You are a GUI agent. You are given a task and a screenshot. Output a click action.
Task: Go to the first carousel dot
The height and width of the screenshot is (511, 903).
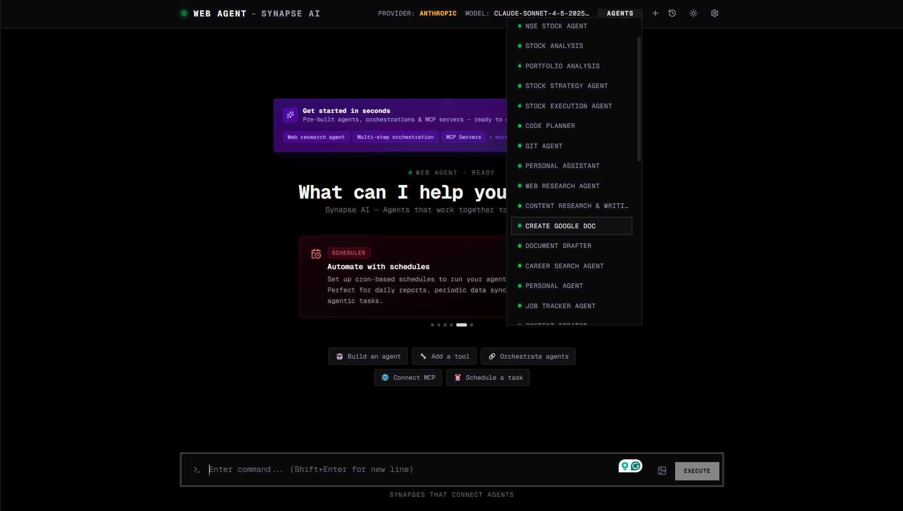tap(432, 325)
